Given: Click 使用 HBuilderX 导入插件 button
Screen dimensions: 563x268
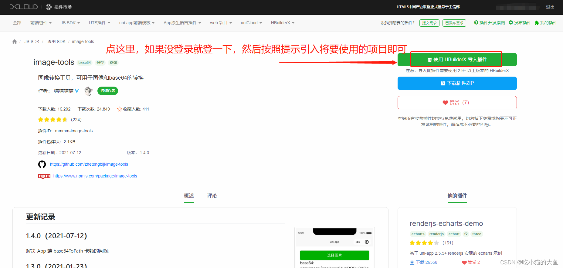Looking at the screenshot, I should 457,60.
